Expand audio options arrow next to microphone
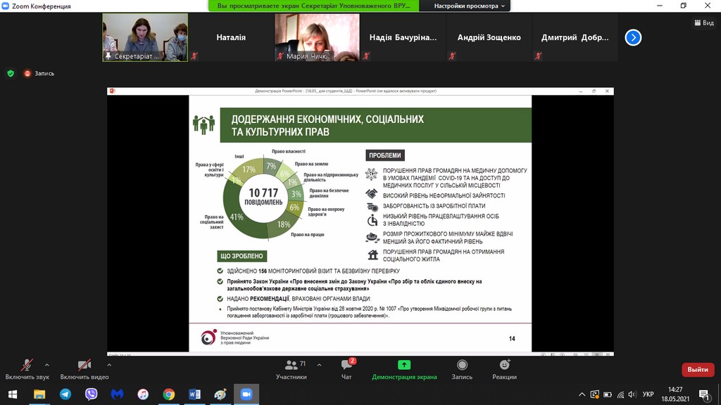The width and height of the screenshot is (721, 405). click(x=47, y=365)
